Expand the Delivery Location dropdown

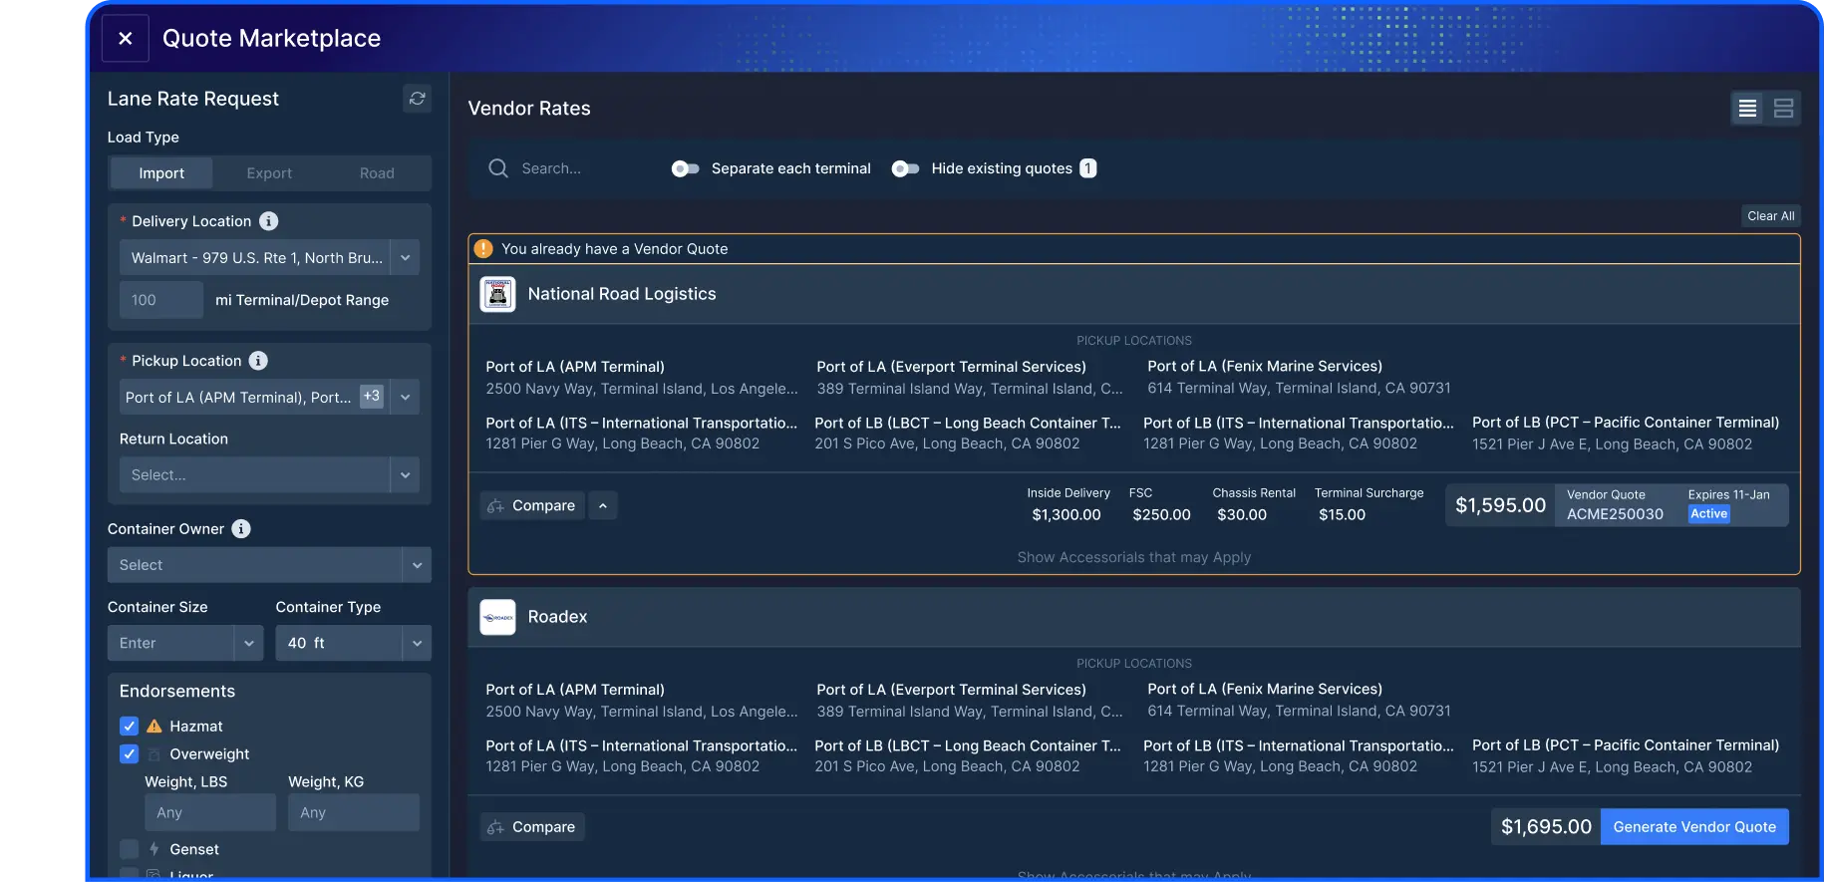405,257
